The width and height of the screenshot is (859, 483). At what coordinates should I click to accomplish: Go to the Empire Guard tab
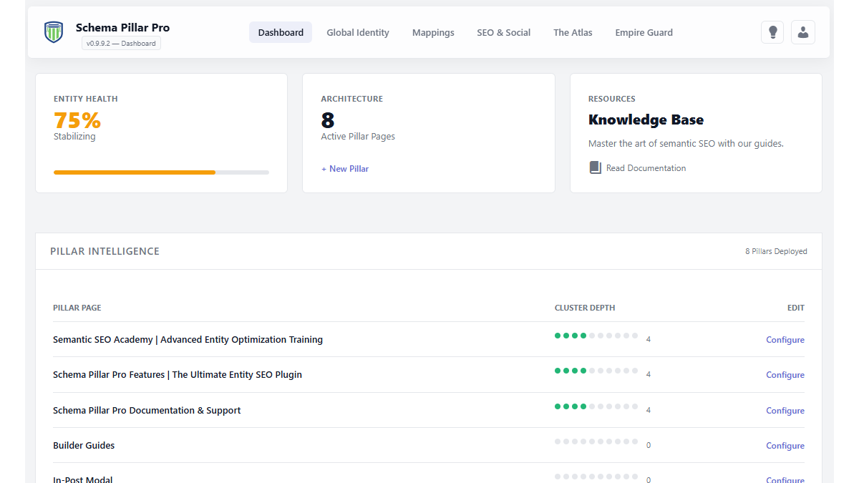click(644, 32)
